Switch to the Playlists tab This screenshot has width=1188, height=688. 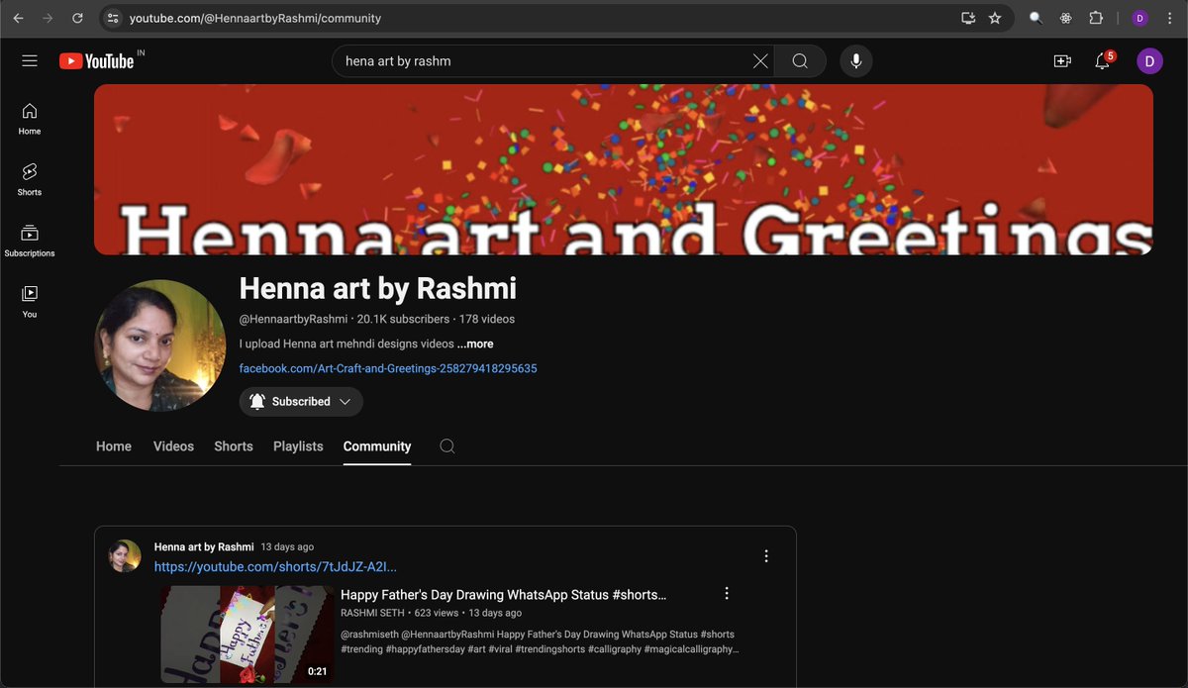[298, 446]
